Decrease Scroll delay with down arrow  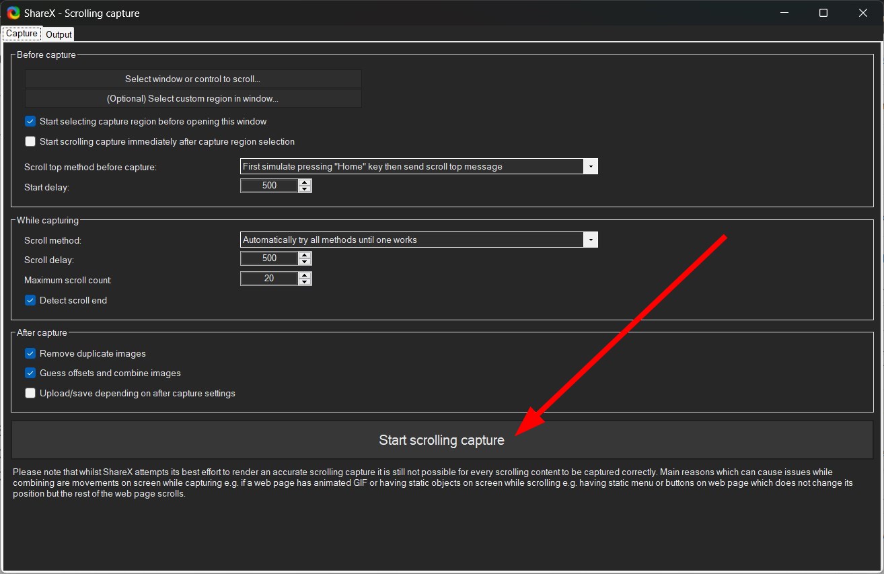305,262
